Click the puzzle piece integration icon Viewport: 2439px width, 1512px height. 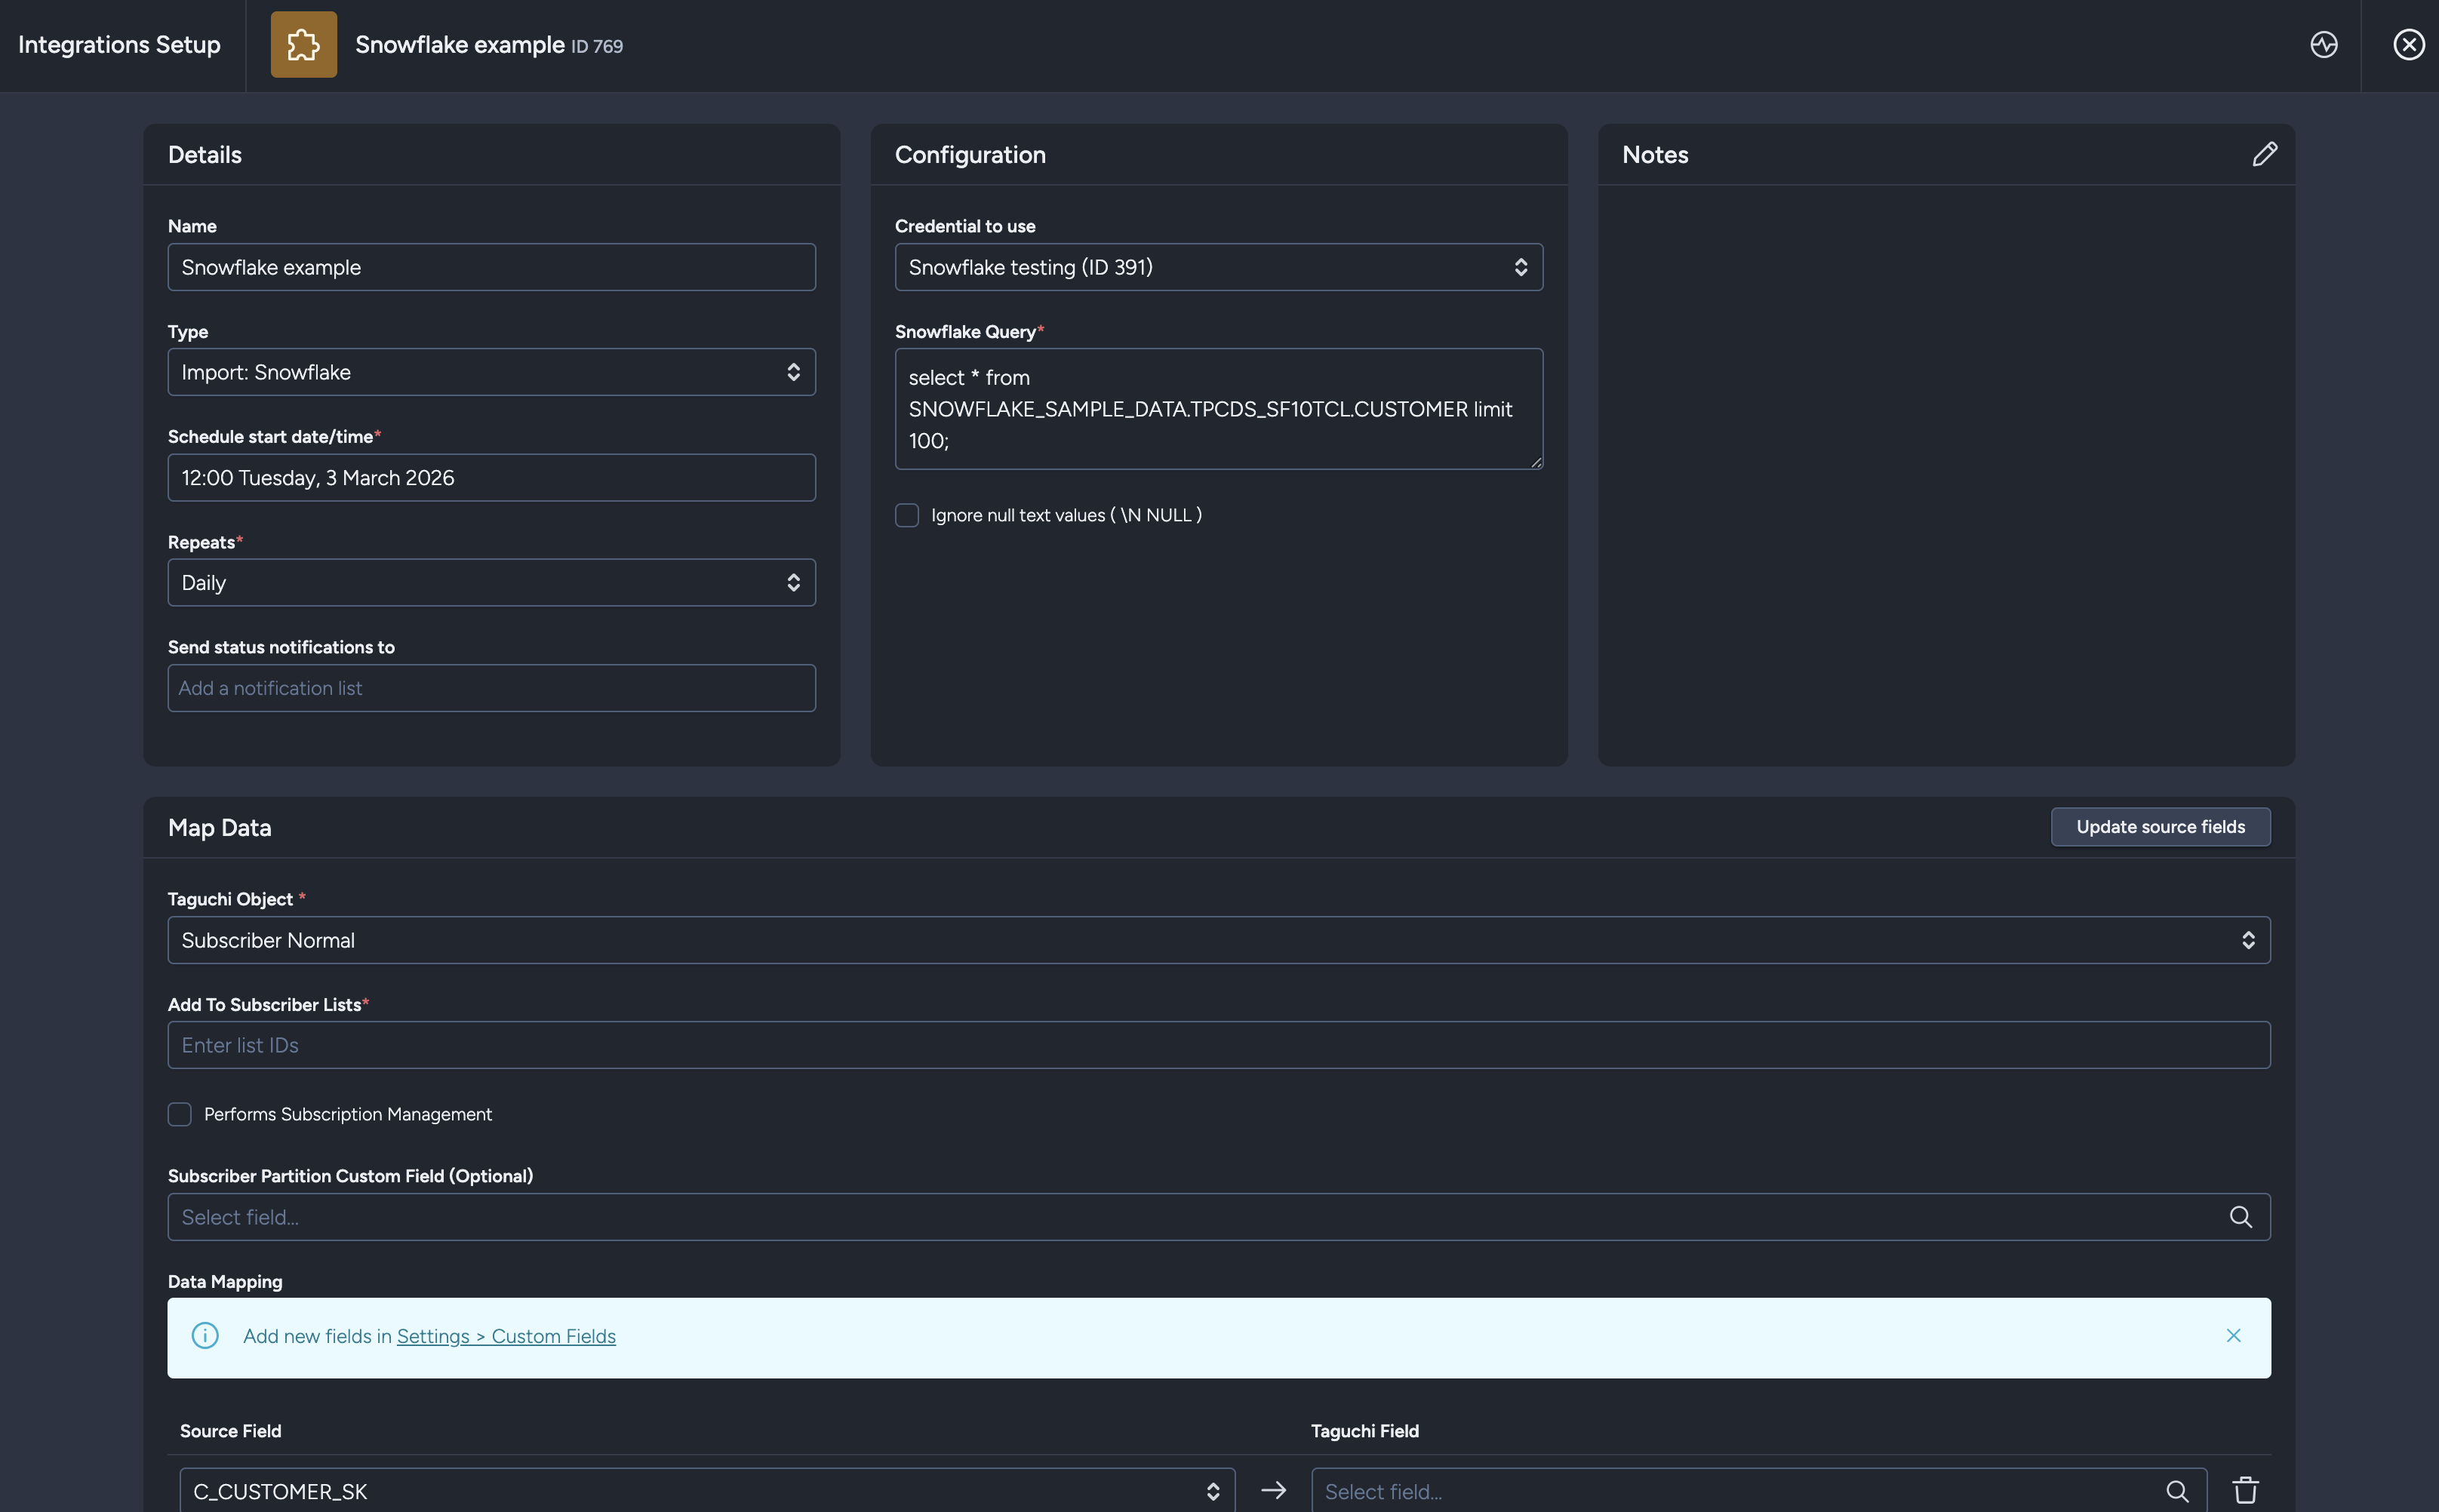(303, 45)
